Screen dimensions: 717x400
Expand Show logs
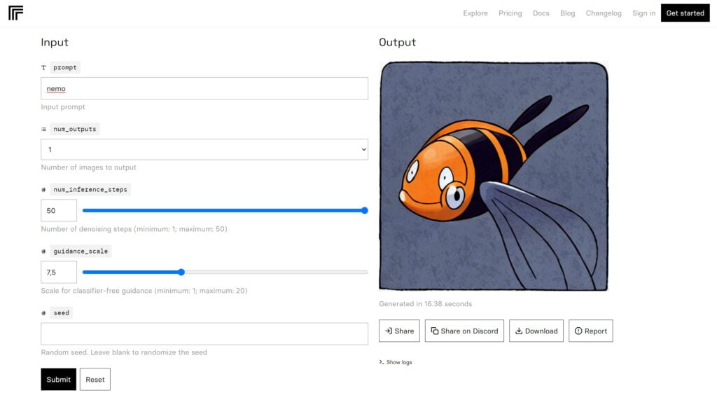[396, 362]
